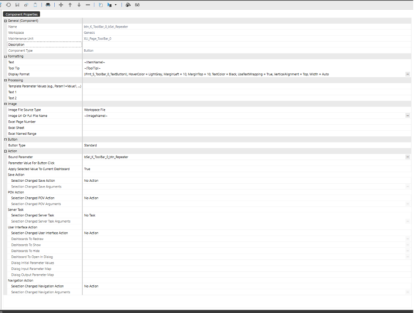Open ellipsis for Server Task Arguments
Image resolution: width=414 pixels, height=313 pixels.
408,221
